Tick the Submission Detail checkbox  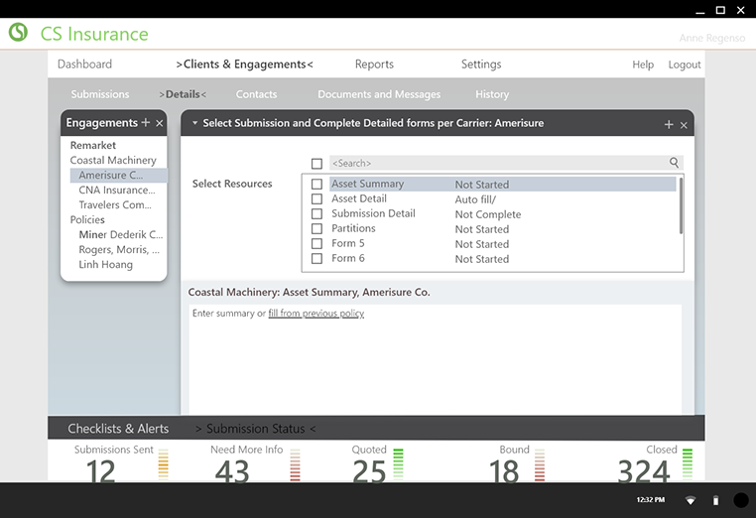point(316,214)
